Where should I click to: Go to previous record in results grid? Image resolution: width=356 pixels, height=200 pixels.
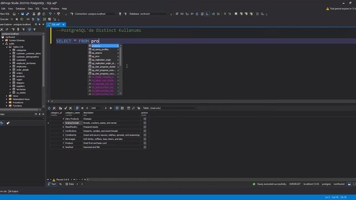pos(87,108)
